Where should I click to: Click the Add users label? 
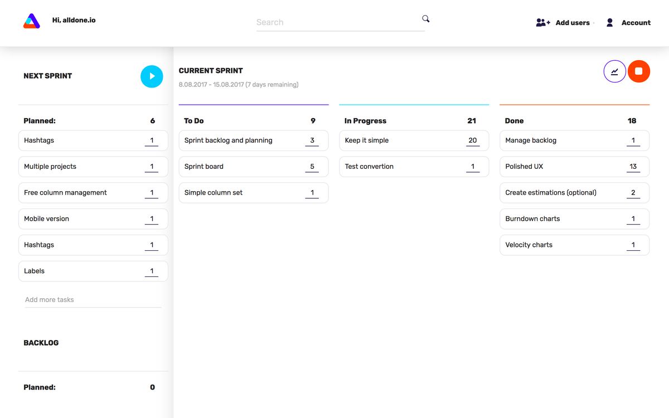572,23
